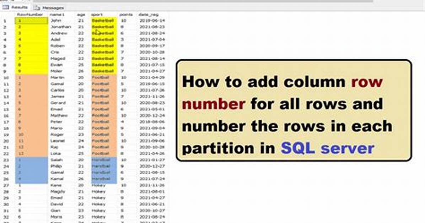
Task: Select row header 32
Action: pos(6,217)
